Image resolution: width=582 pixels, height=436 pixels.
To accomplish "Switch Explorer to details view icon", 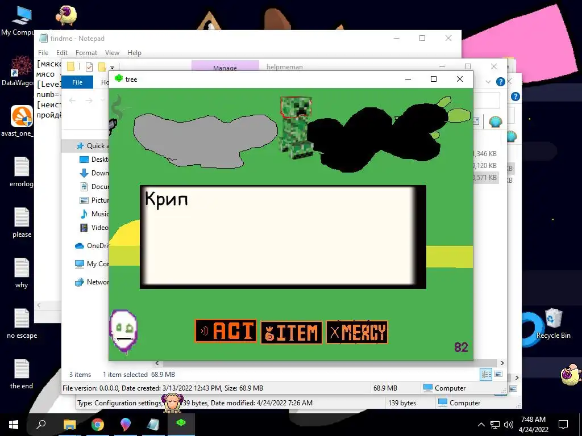I will pyautogui.click(x=487, y=374).
